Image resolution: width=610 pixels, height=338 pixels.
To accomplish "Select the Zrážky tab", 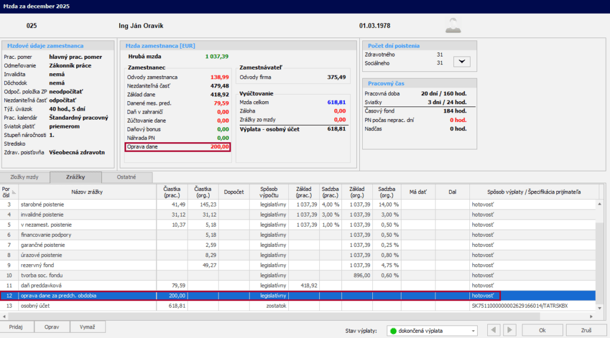I will 76,177.
